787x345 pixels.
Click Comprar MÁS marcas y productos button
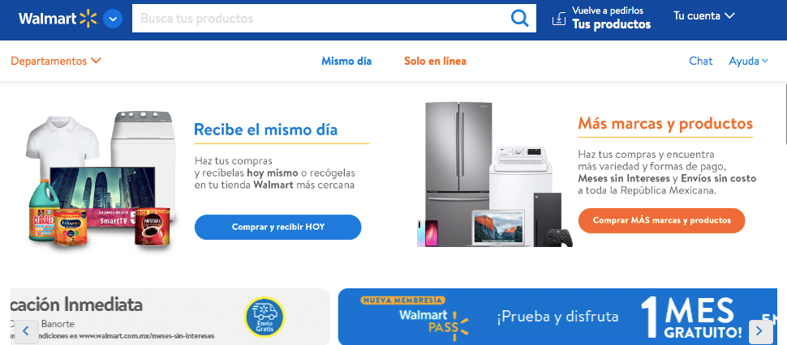[661, 220]
